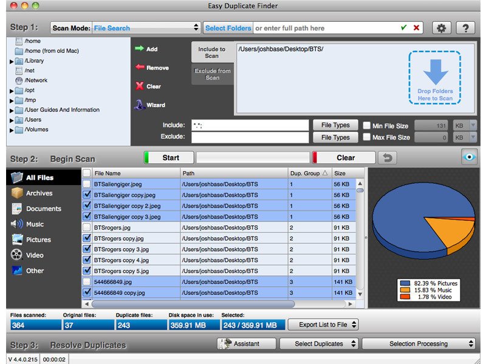The height and width of the screenshot is (364, 486).
Task: Click the horizontal scrollbar under results table
Action: coord(193,304)
